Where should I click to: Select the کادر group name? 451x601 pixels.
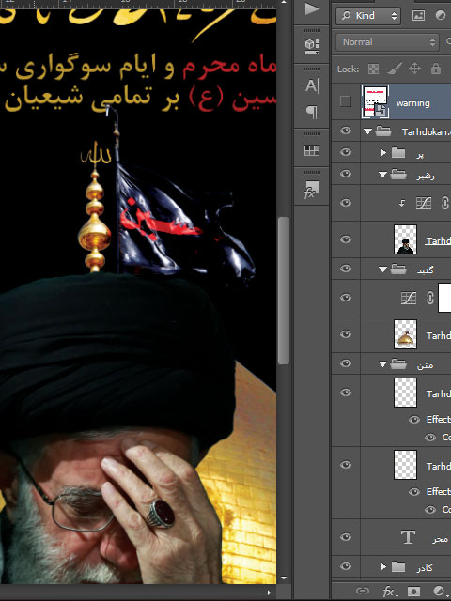click(x=425, y=567)
